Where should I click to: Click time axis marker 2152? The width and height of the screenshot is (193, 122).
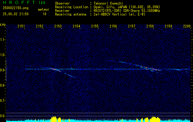point(40,26)
